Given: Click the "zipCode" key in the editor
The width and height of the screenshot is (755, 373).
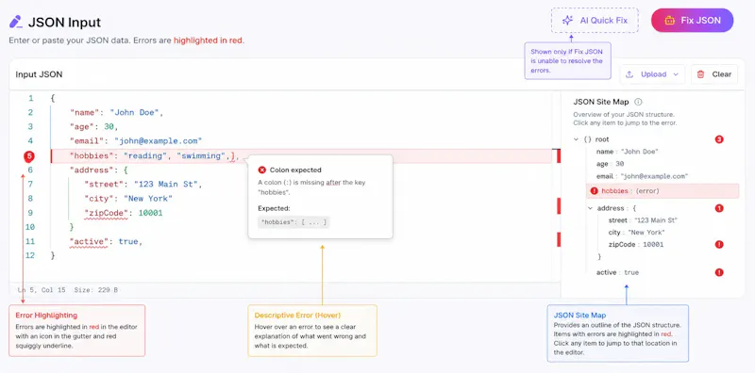Looking at the screenshot, I should 107,213.
